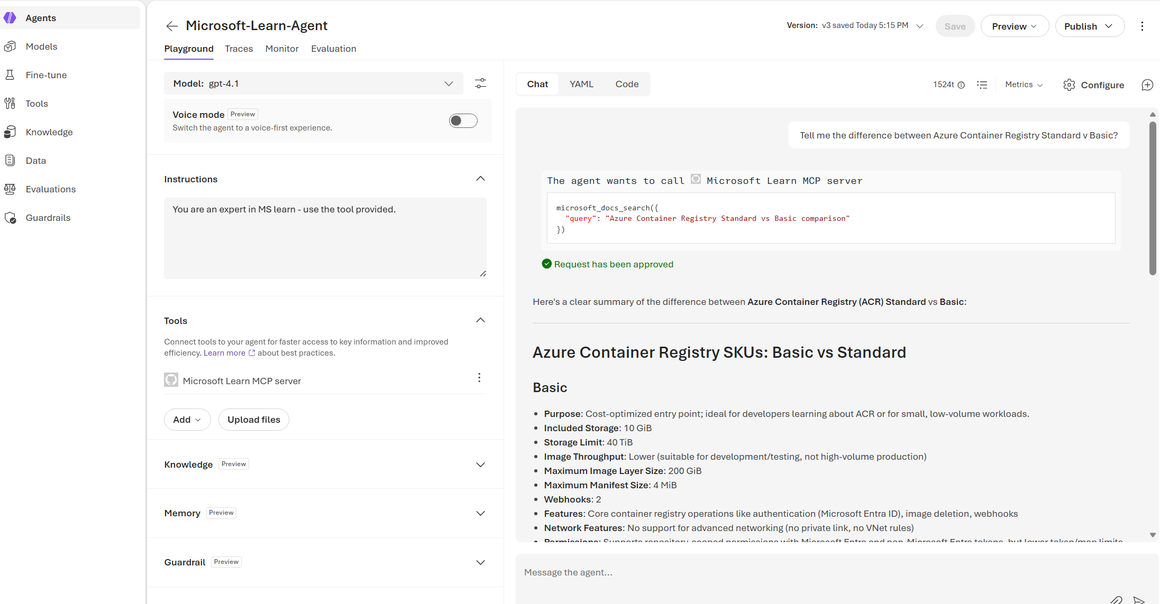1160x604 pixels.
Task: Click the Agents sidebar icon
Action: [10, 18]
